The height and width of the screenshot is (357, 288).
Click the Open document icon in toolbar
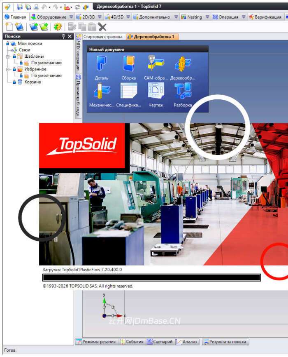click(x=19, y=27)
